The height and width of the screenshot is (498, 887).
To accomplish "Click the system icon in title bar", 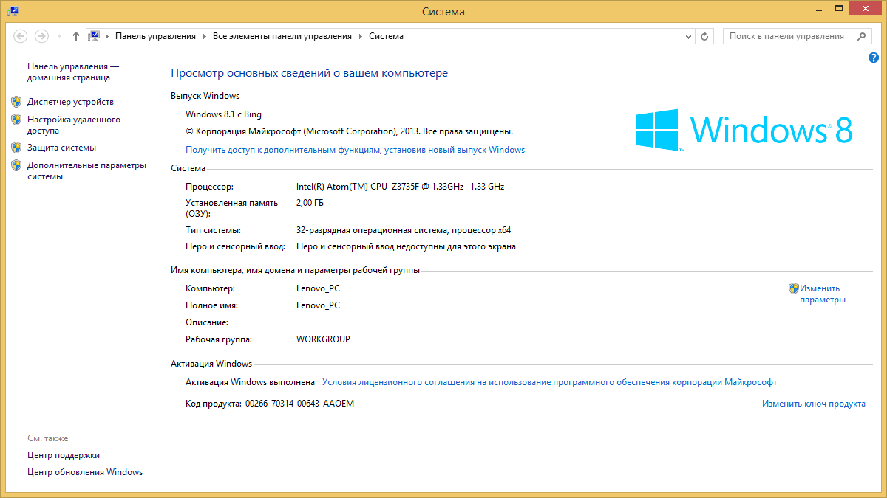I will click(13, 11).
